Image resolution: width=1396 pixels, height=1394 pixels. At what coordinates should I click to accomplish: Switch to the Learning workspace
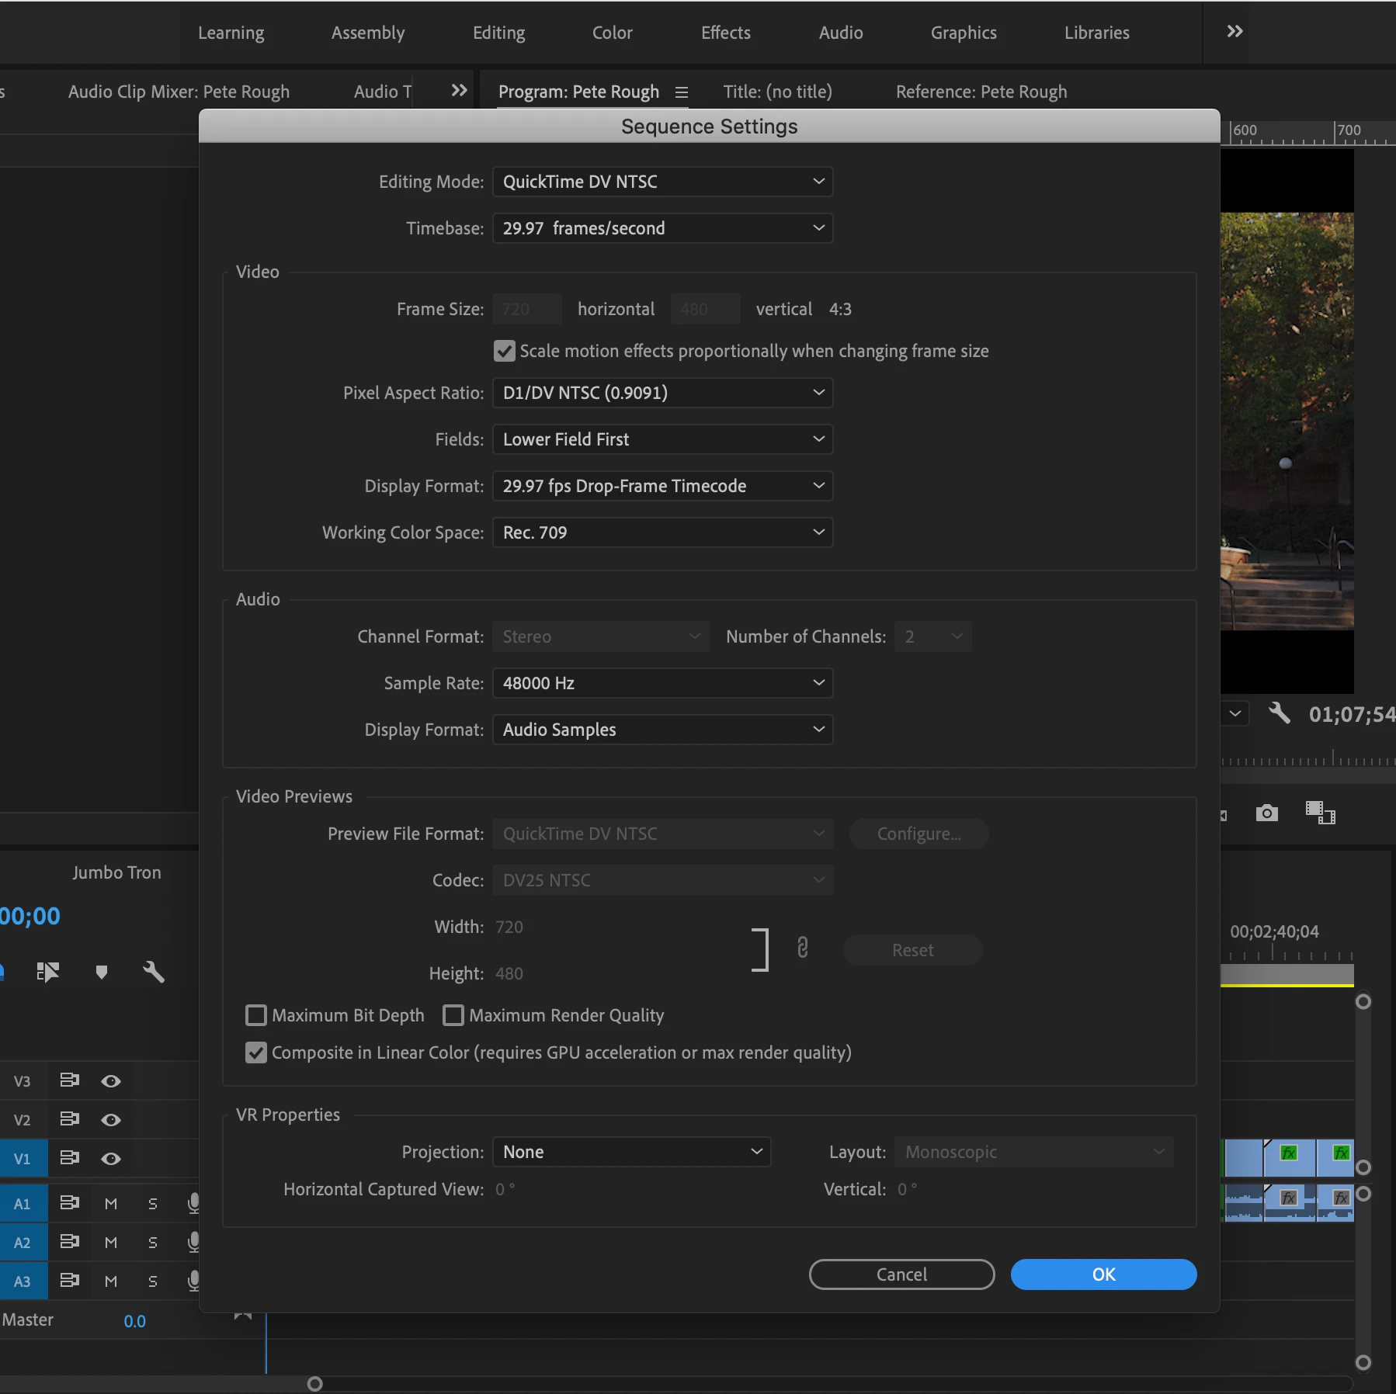tap(231, 33)
